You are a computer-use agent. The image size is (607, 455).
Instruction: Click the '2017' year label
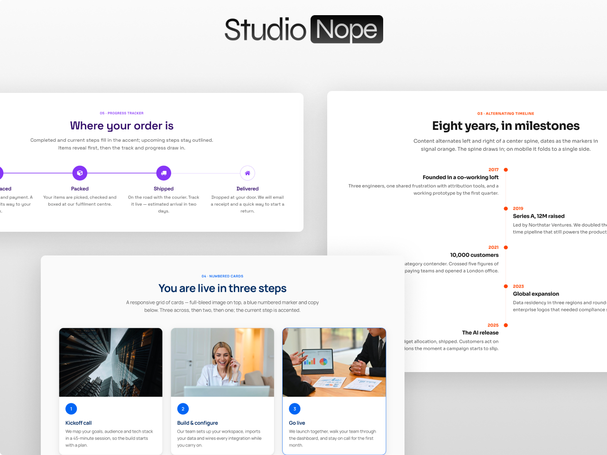[x=494, y=170]
